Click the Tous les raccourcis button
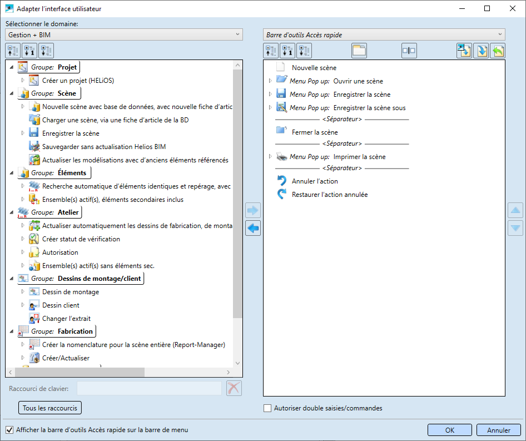Viewport: 526px width, 441px height. [x=50, y=408]
